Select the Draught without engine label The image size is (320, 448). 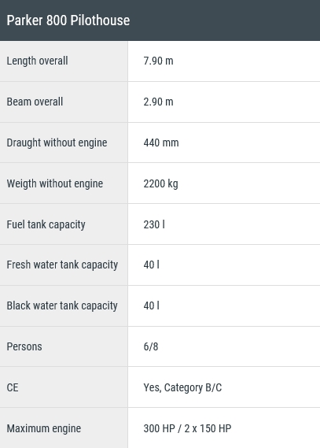click(x=57, y=143)
